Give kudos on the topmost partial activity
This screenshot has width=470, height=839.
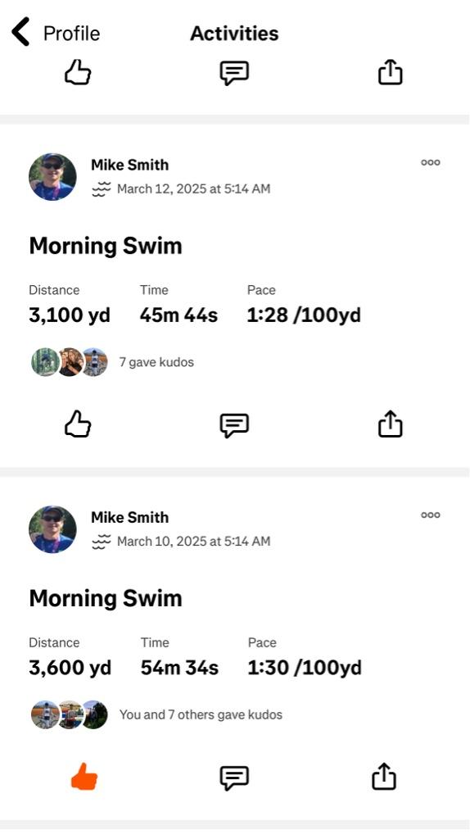pos(78,72)
